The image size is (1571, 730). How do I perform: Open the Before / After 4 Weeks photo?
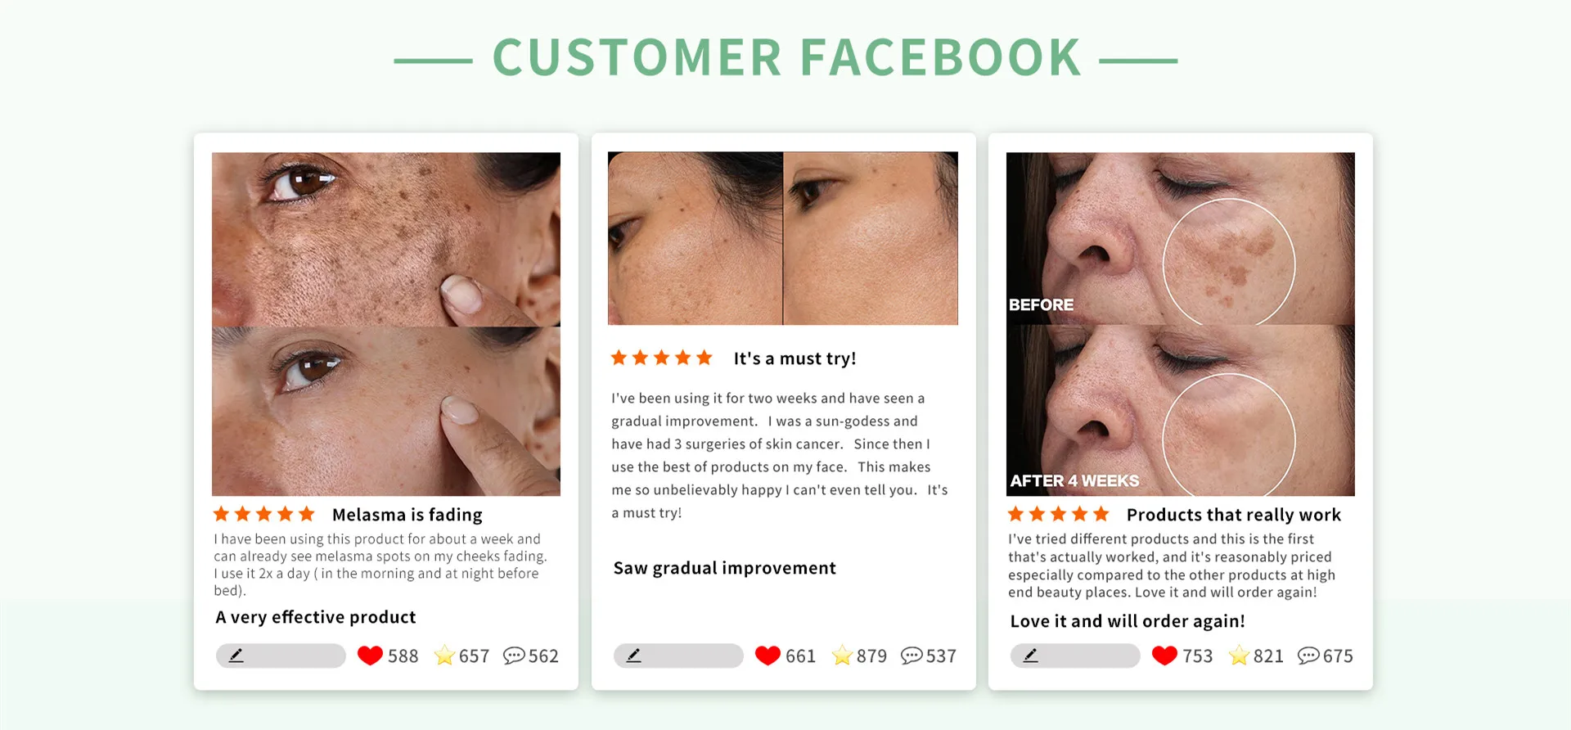pos(1181,324)
